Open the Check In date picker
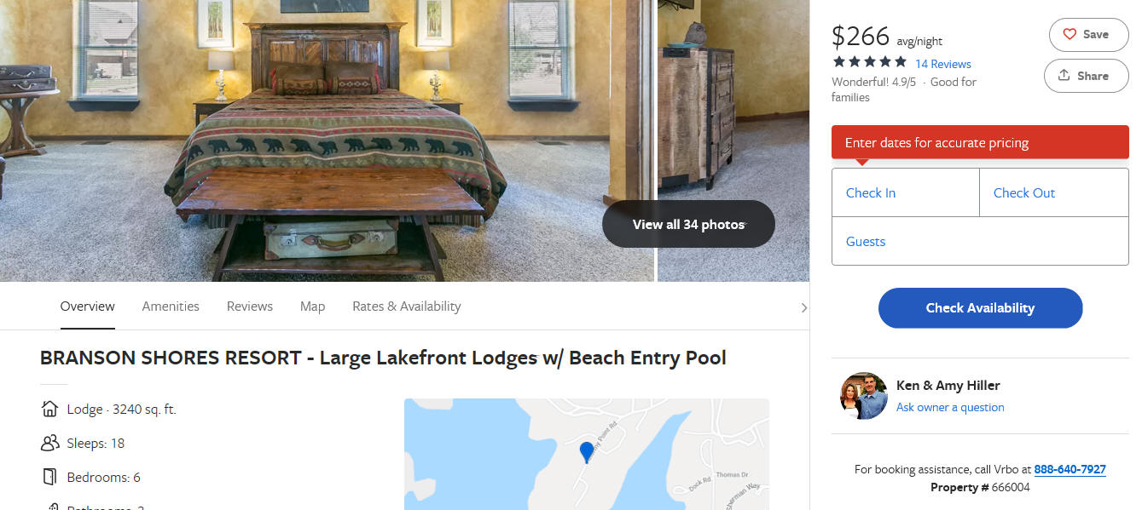Image resolution: width=1142 pixels, height=510 pixels. coord(906,192)
